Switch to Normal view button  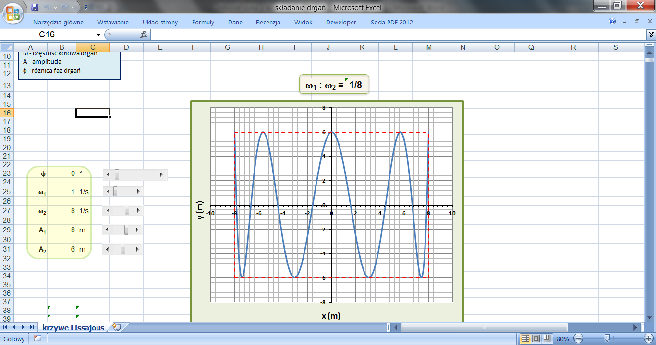[525, 338]
